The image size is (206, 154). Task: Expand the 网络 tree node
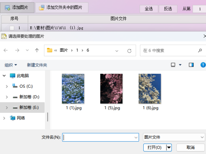[4, 118]
